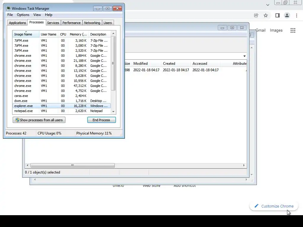Open the File menu in Task Manager
Image resolution: width=303 pixels, height=227 pixels.
pos(10,15)
